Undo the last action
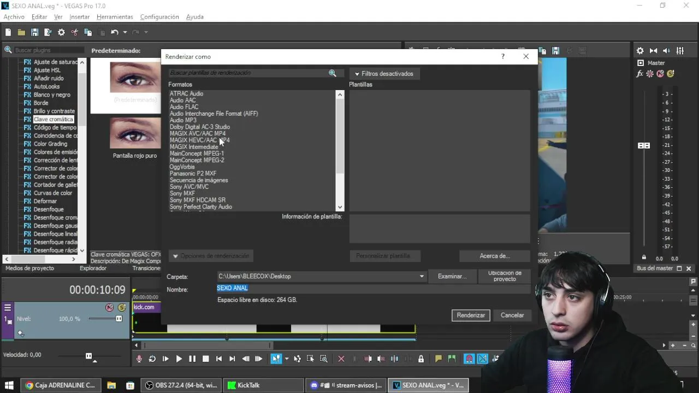The image size is (699, 393). (x=114, y=33)
